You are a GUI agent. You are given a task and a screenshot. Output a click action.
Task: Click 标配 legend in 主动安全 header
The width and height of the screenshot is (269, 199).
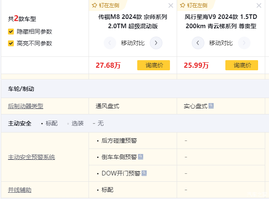[x=52, y=123]
